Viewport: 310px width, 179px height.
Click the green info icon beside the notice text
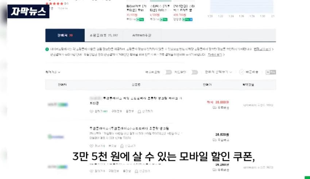point(47,49)
